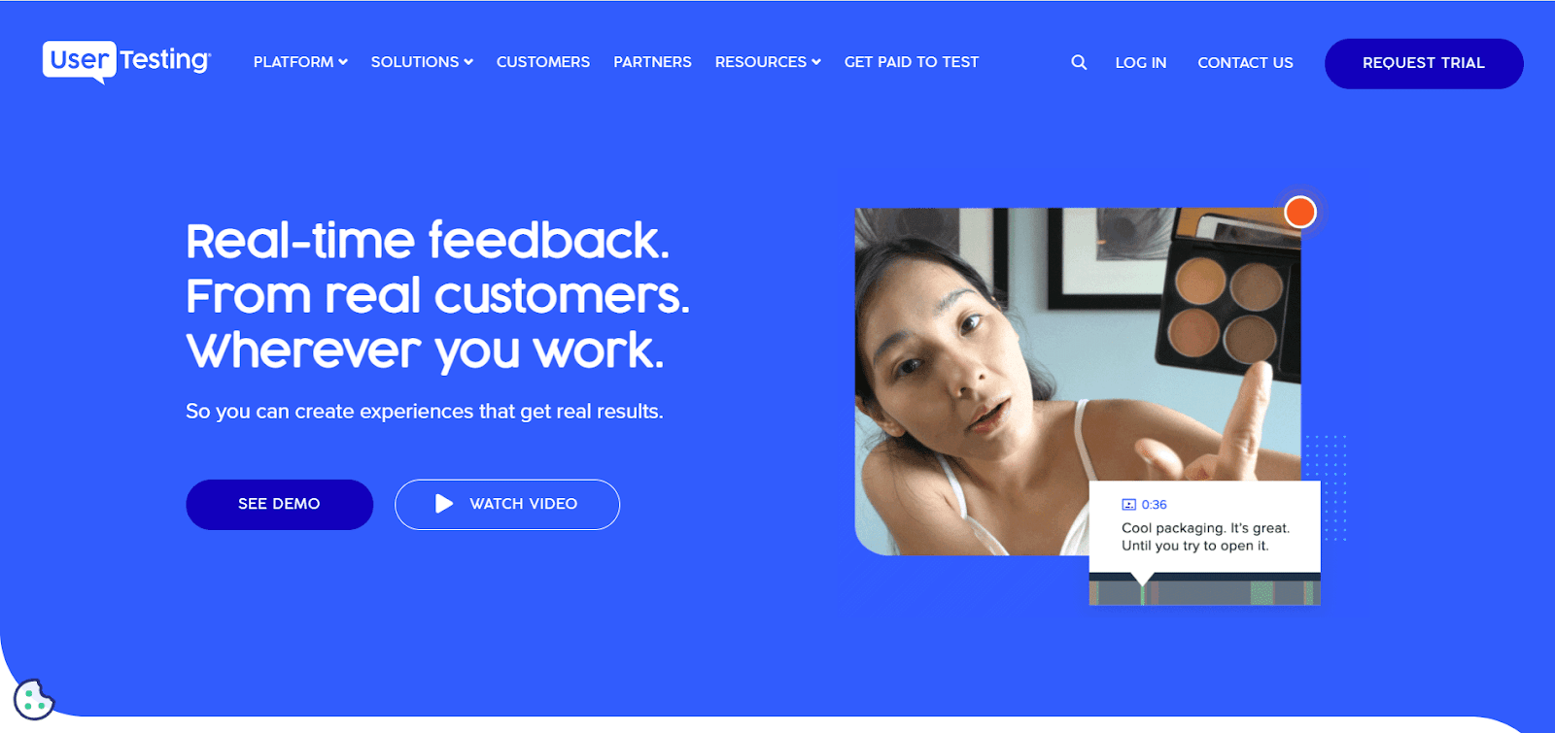Click the Watch Video button
This screenshot has width=1555, height=733.
pos(507,504)
